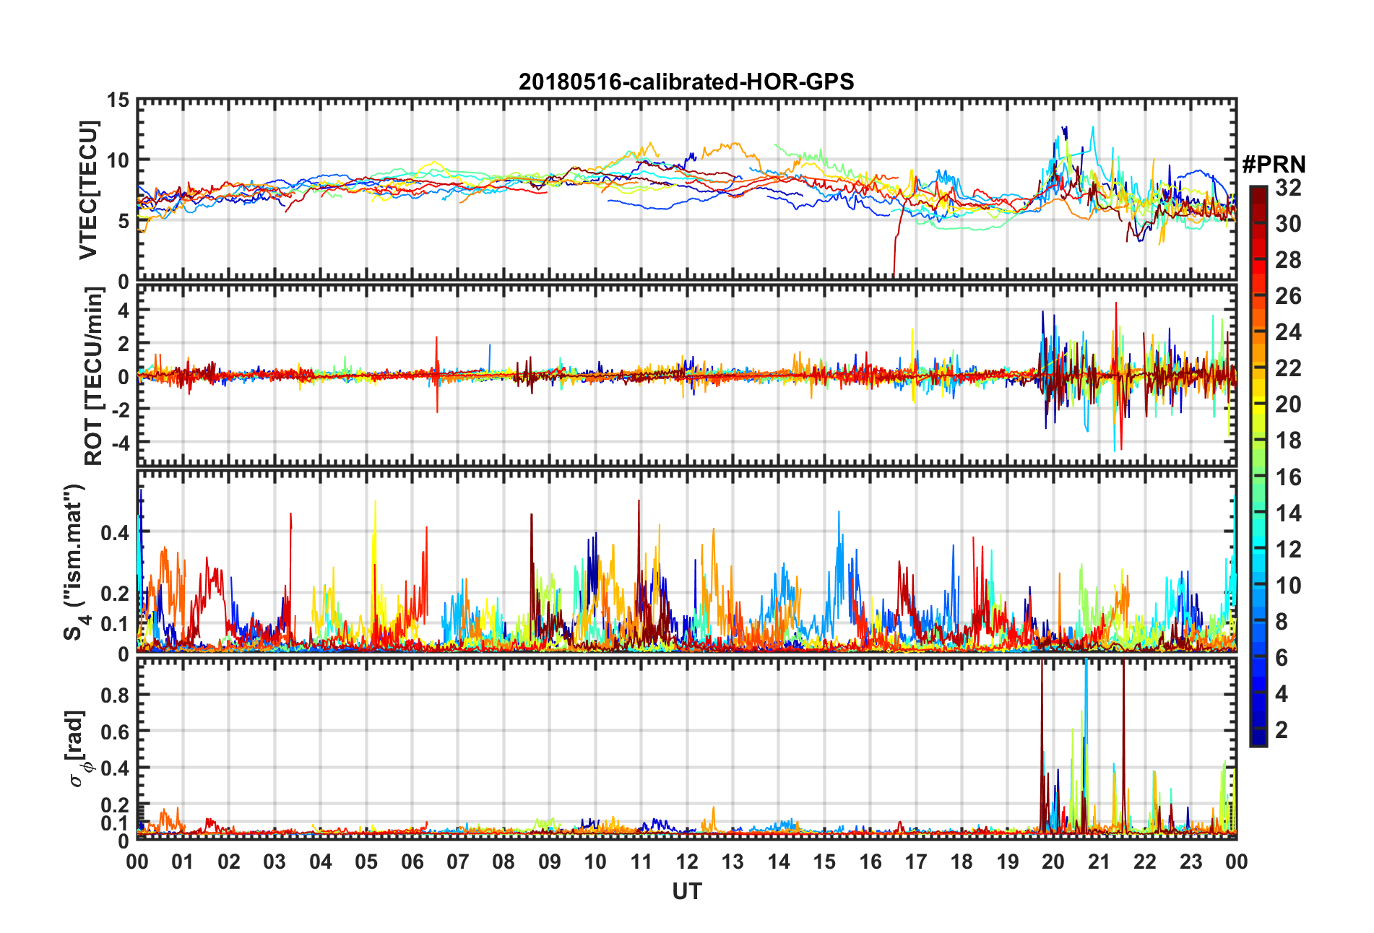Click the VTEC[TECU] y-axis label
Image resolution: width=1374 pixels, height=933 pixels.
pos(88,190)
